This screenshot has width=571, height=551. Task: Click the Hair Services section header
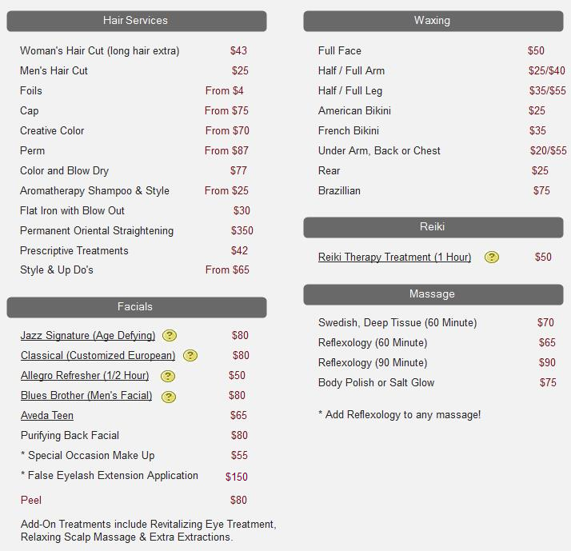click(x=136, y=21)
